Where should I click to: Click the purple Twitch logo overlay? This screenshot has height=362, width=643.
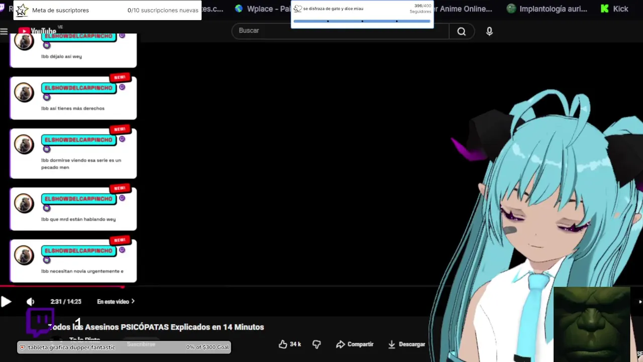pos(40,323)
